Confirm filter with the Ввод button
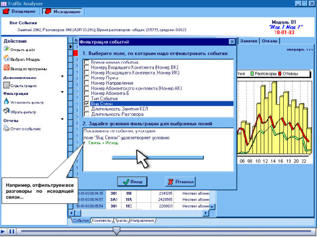The image size is (317, 237). click(132, 182)
